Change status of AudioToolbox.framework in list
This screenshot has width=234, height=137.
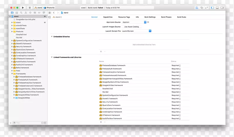point(176,119)
